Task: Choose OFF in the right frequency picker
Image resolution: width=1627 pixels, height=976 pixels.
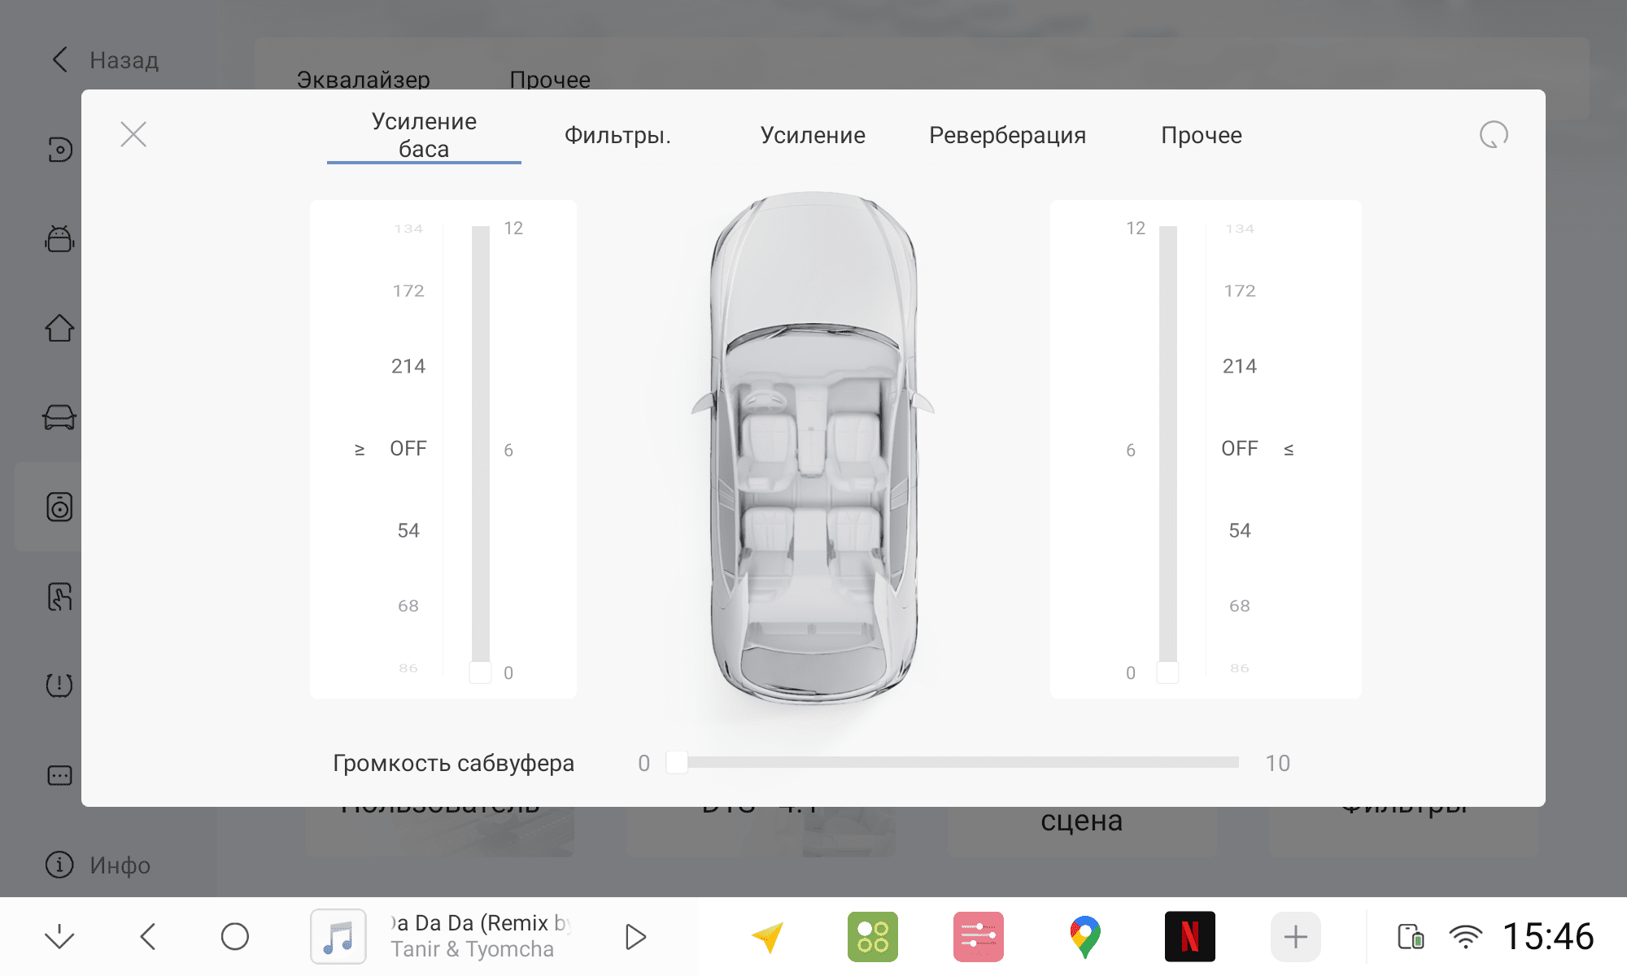Action: click(x=1240, y=448)
